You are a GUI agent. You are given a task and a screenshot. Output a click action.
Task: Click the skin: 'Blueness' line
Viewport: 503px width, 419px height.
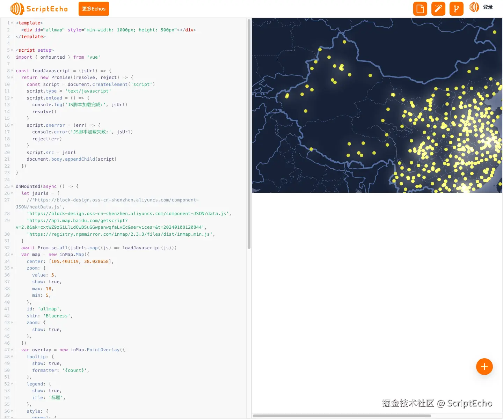tap(50, 316)
